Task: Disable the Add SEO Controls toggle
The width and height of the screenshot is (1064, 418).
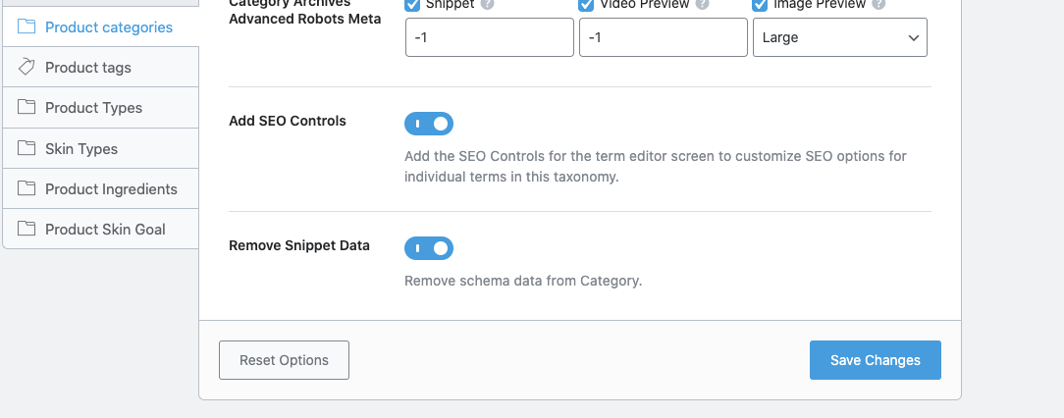Action: [429, 124]
